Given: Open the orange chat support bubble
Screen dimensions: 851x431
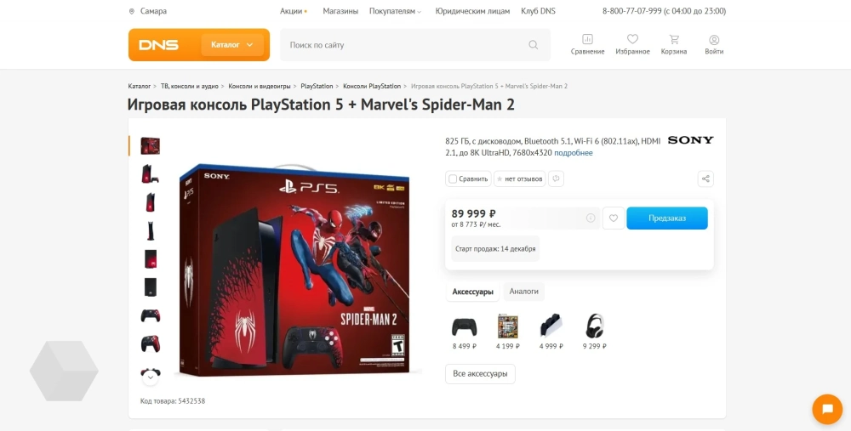Looking at the screenshot, I should pyautogui.click(x=827, y=409).
